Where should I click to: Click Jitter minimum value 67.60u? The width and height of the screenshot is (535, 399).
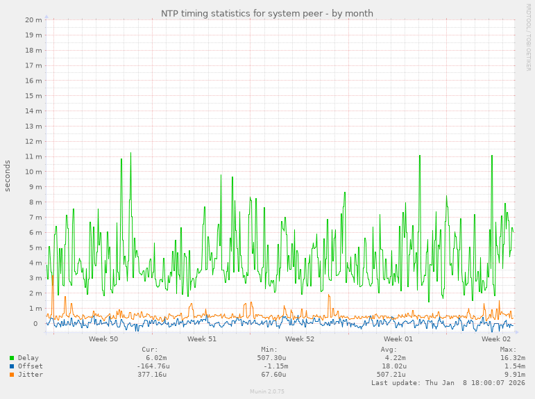point(273,375)
